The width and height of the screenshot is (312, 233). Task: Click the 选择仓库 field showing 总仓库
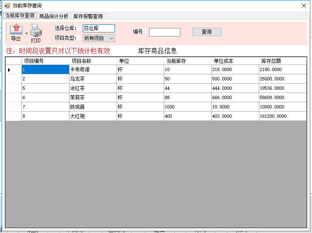(99, 28)
